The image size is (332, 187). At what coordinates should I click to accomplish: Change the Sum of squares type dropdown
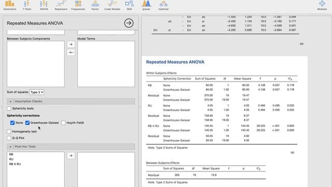(37, 92)
